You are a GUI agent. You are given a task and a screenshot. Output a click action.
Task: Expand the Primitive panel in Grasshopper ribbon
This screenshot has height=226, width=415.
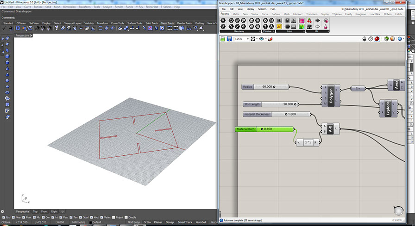pos(274,31)
